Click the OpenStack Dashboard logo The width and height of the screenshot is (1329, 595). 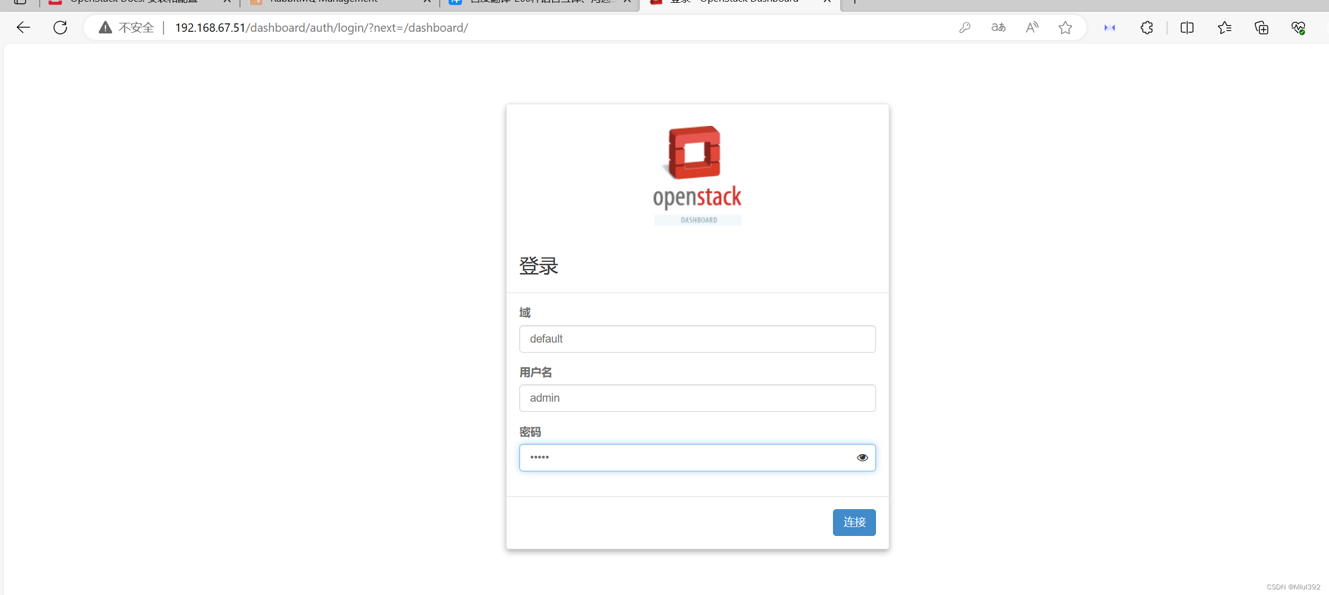[697, 175]
